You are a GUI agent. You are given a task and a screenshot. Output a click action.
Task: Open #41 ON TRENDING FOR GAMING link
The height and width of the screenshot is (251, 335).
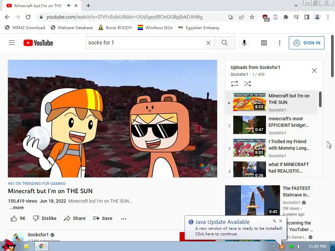point(37,184)
